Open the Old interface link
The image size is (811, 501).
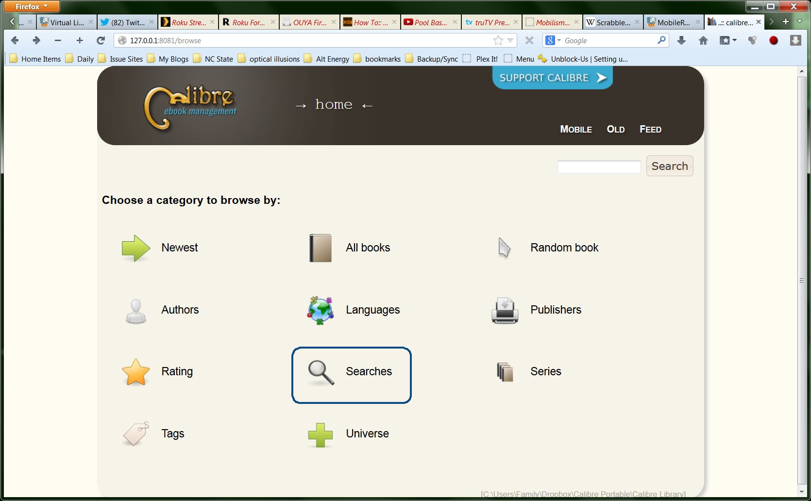(615, 129)
